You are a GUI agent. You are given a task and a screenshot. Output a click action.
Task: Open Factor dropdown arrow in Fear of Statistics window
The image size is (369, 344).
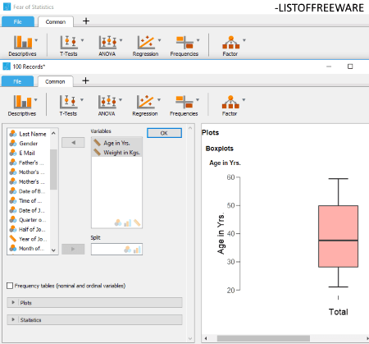(x=244, y=40)
